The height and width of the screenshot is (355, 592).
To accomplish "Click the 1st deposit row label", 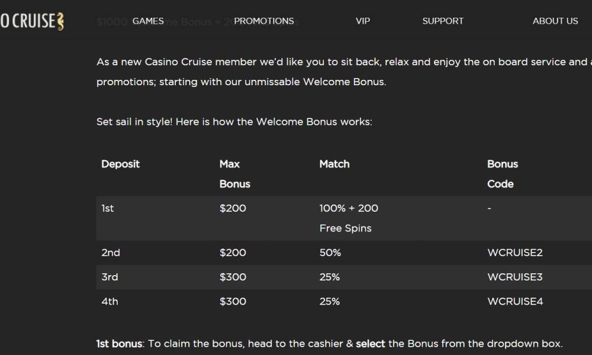I will point(108,208).
